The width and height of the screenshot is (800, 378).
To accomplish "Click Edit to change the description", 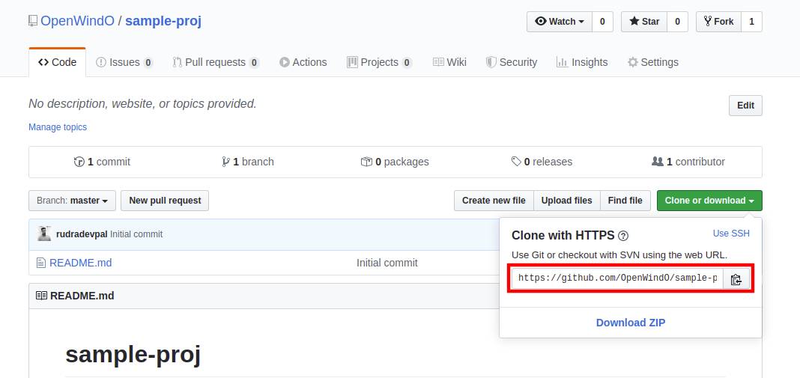I will 745,106.
